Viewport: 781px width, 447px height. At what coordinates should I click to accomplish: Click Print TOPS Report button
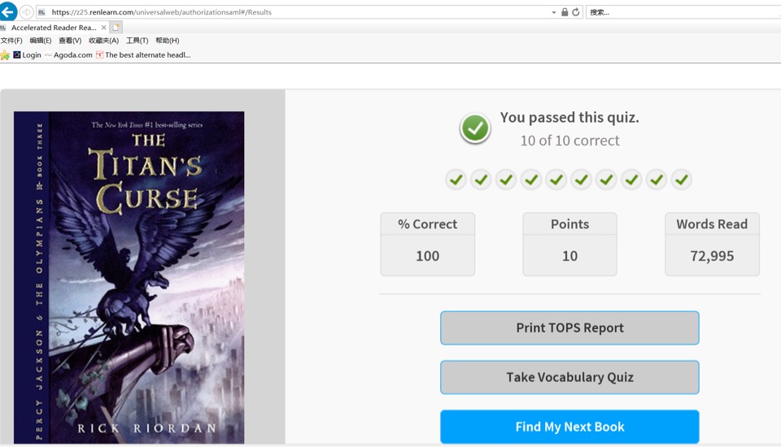(x=569, y=328)
